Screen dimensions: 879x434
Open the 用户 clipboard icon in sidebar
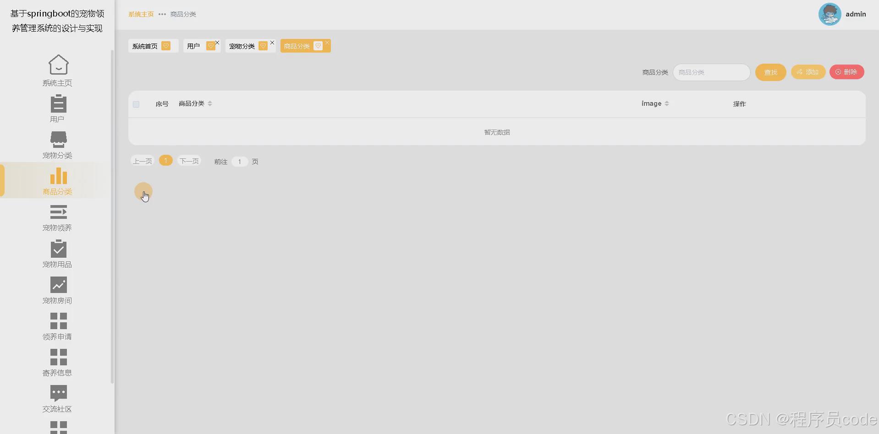pyautogui.click(x=58, y=103)
